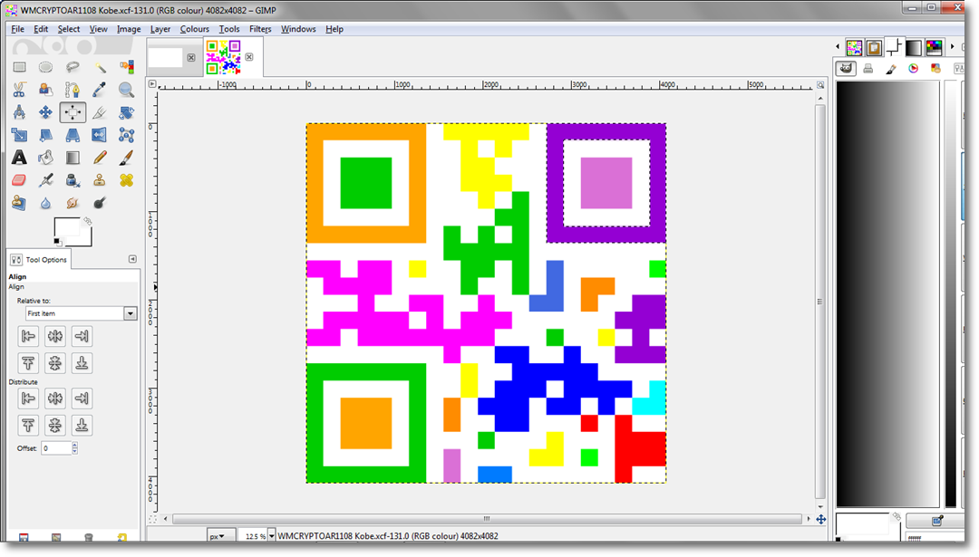Switch to the Gradients dock tab
Screen dimensions: 979x557
[x=914, y=47]
